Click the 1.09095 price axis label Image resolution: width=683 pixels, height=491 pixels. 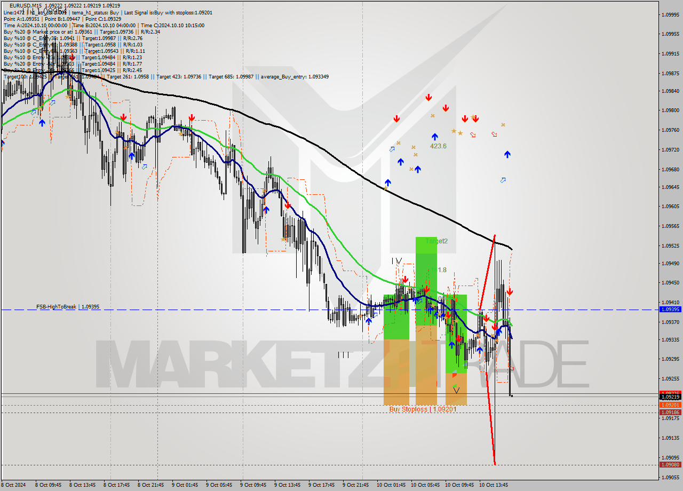coord(670,458)
